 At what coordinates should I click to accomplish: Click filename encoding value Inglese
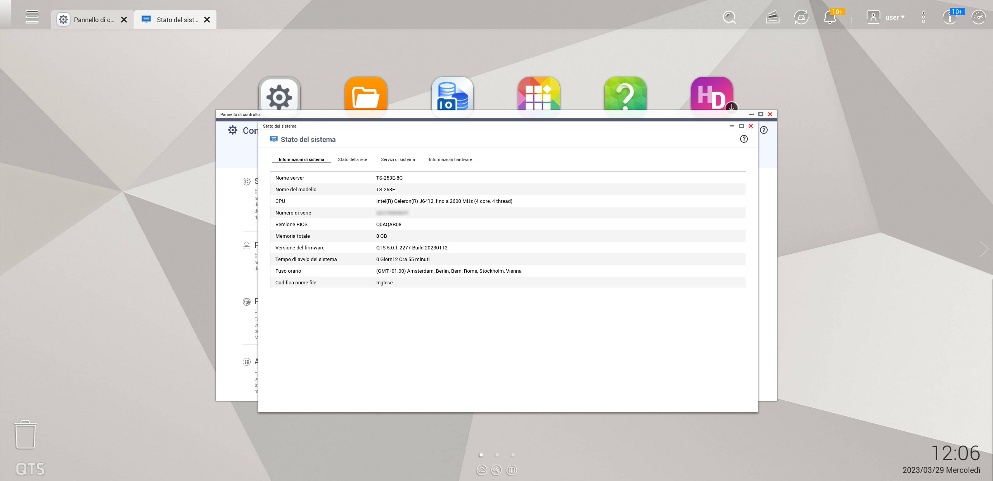point(384,283)
